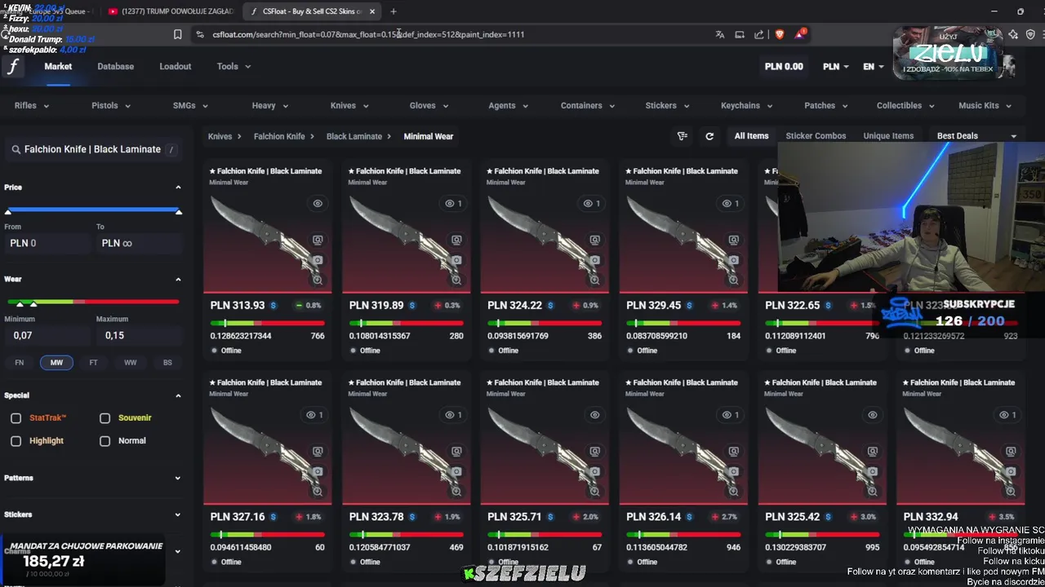Select the WW wear button
This screenshot has width=1045, height=587.
[130, 363]
